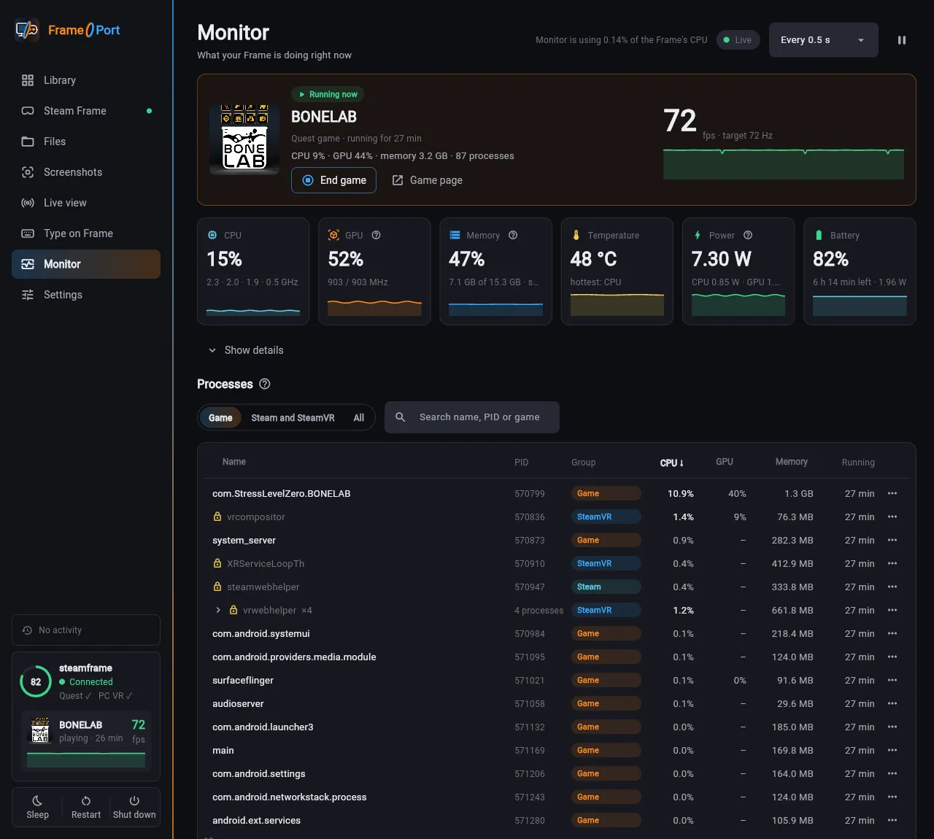Open Live view in the sidebar
The image size is (934, 839).
click(x=86, y=203)
